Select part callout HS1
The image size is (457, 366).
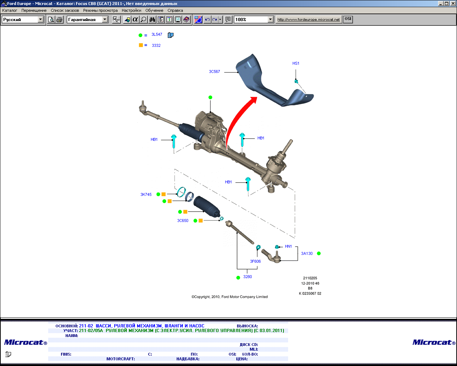coord(296,64)
